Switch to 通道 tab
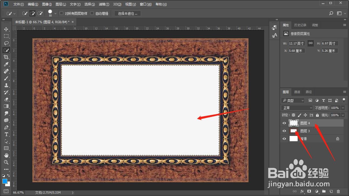The width and height of the screenshot is (349, 196). click(297, 92)
